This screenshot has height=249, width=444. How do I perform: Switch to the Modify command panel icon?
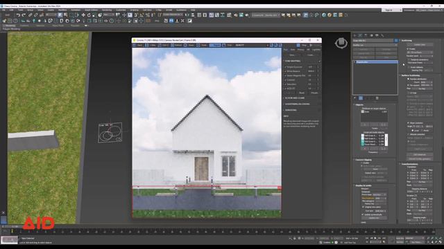pyautogui.click(x=360, y=35)
